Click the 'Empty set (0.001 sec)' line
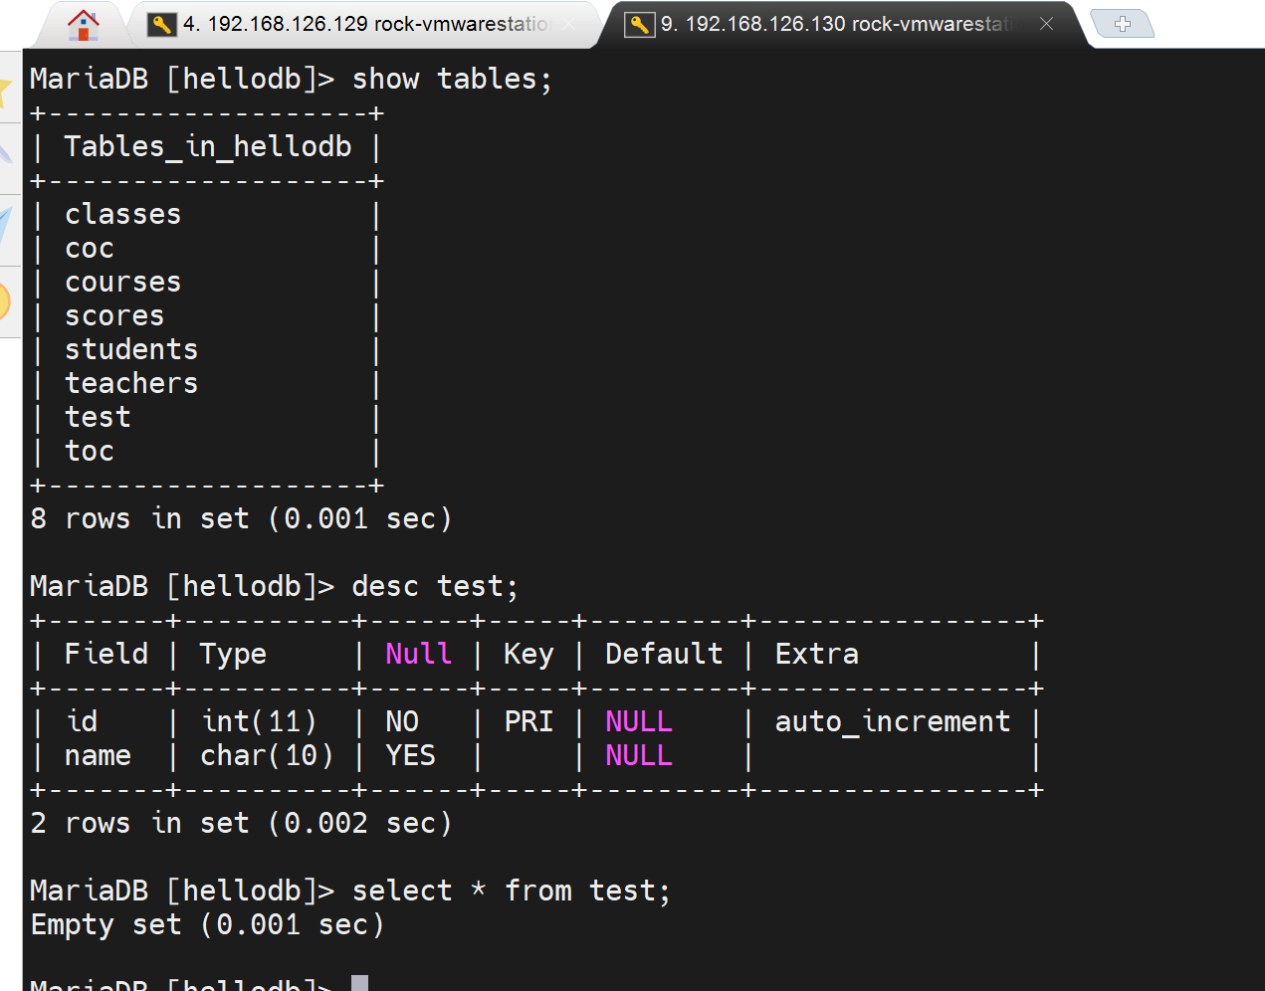This screenshot has height=991, width=1265. 207,924
